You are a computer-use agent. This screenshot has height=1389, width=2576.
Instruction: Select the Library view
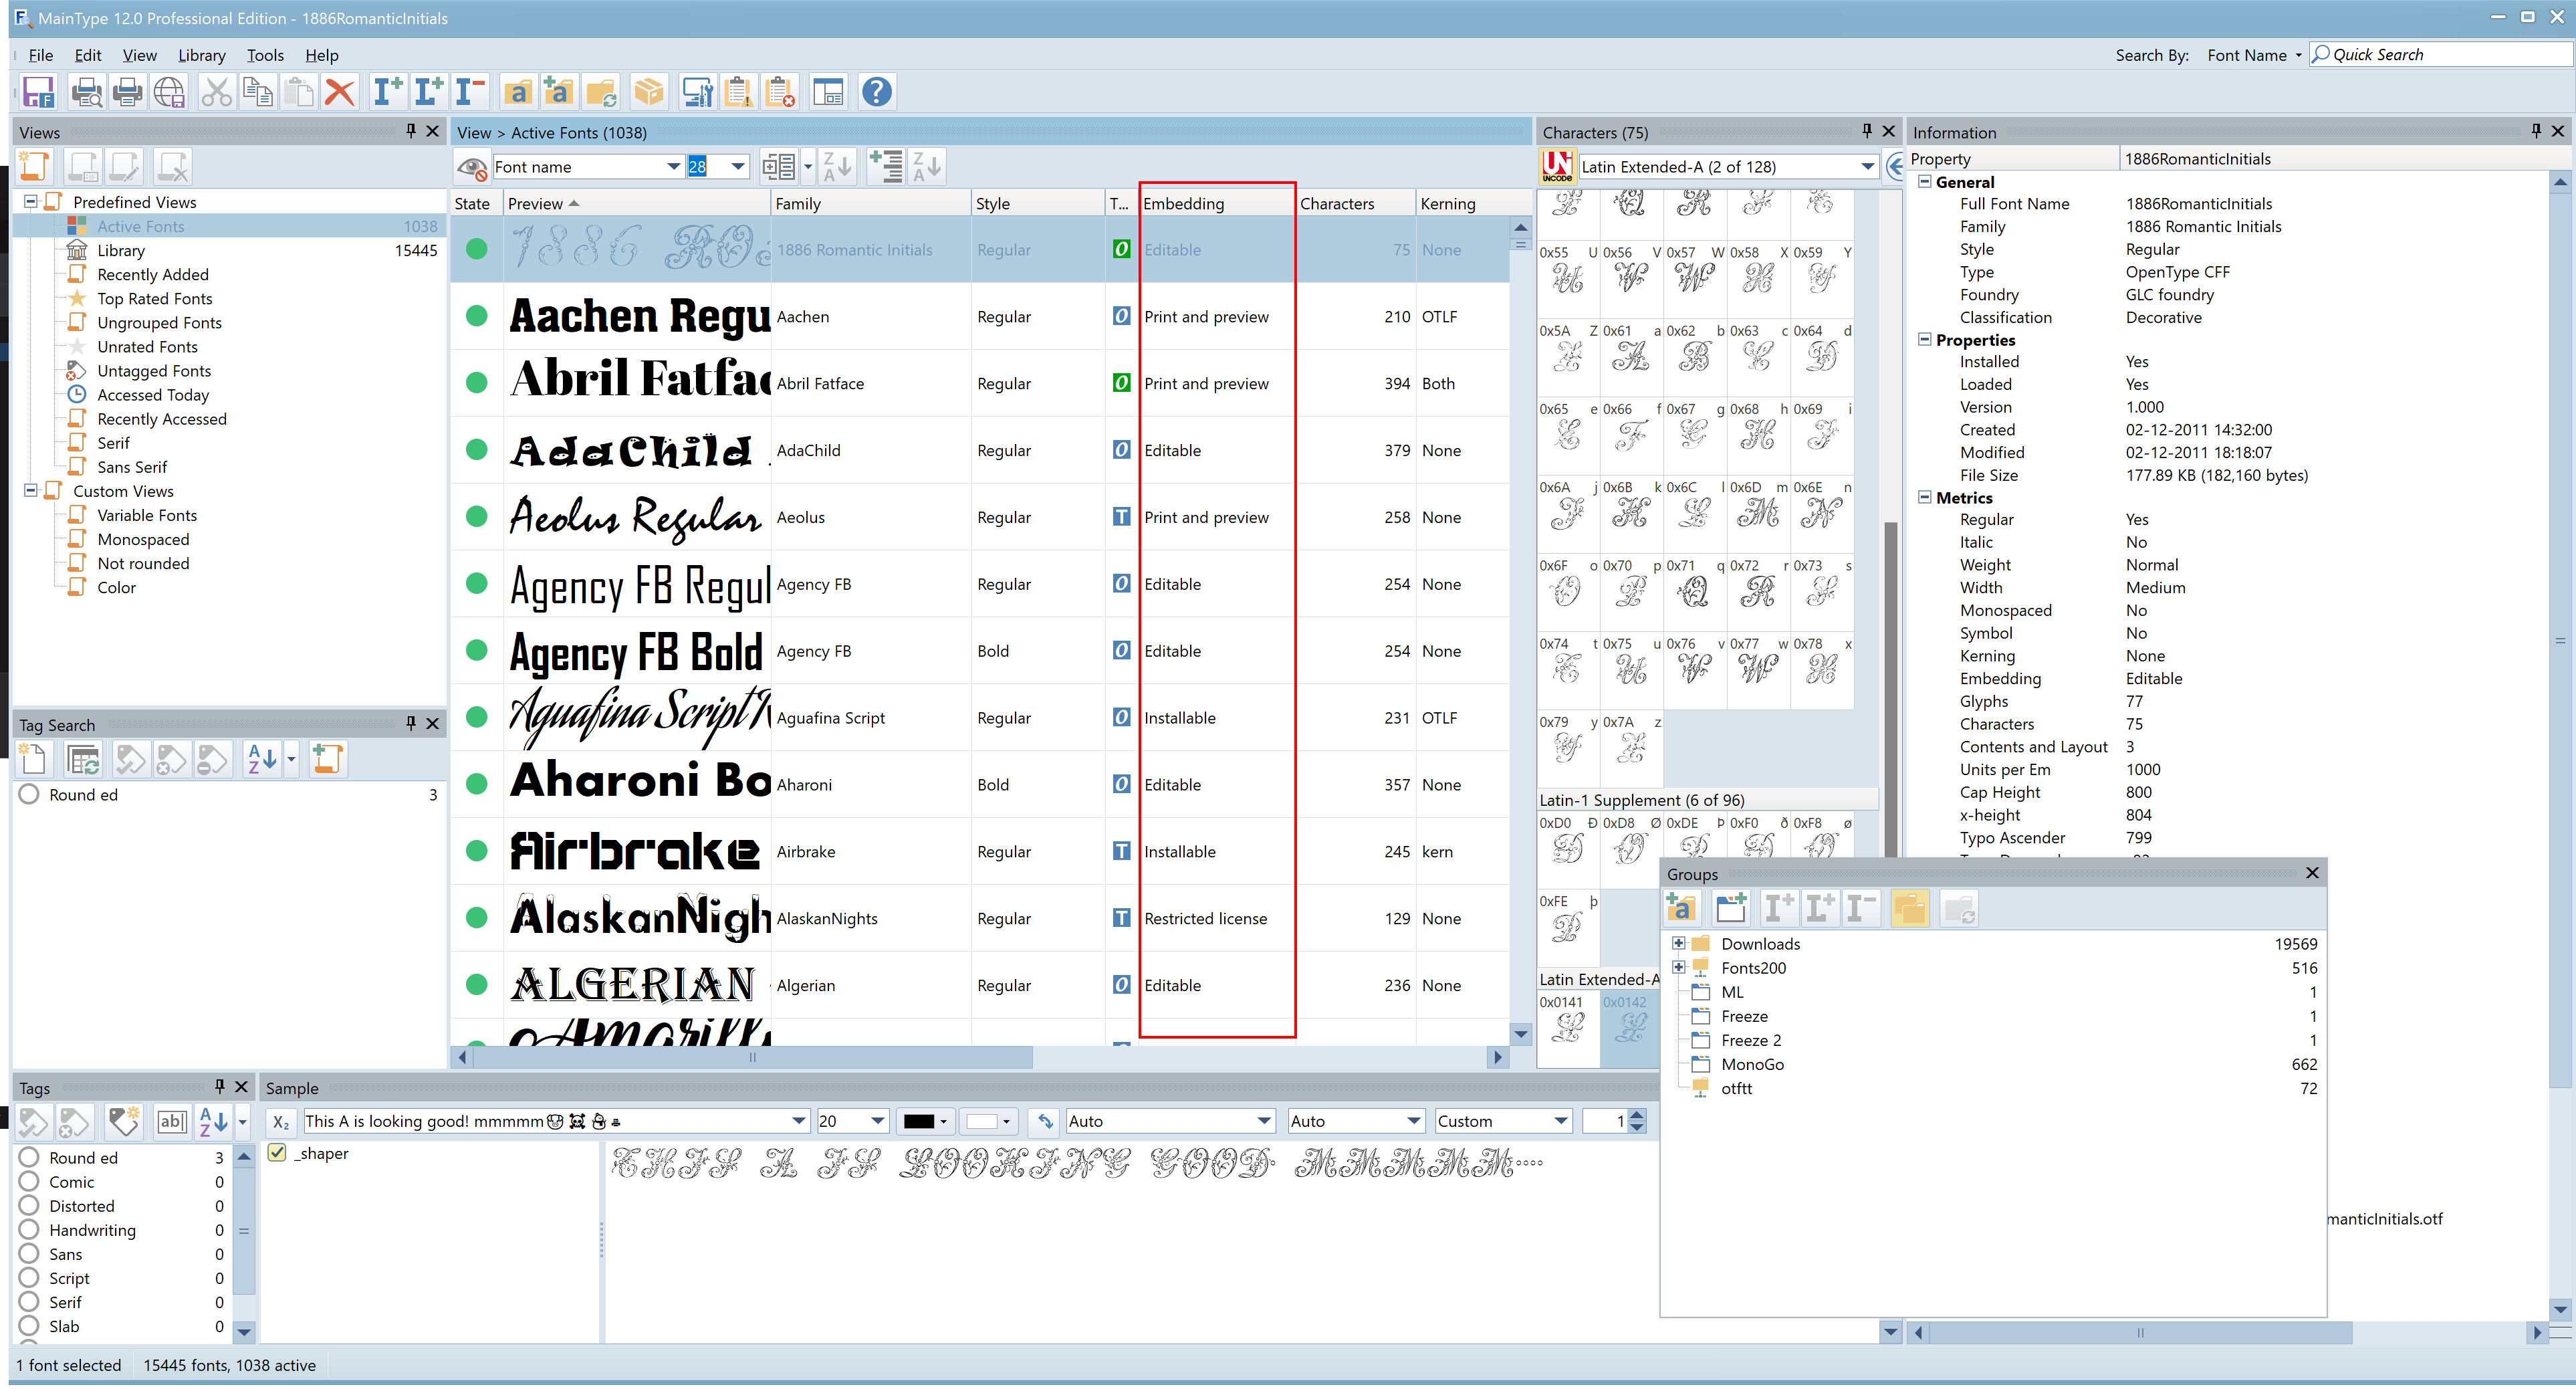tap(121, 250)
